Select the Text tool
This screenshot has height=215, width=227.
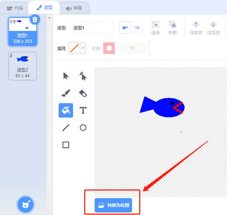tap(83, 110)
